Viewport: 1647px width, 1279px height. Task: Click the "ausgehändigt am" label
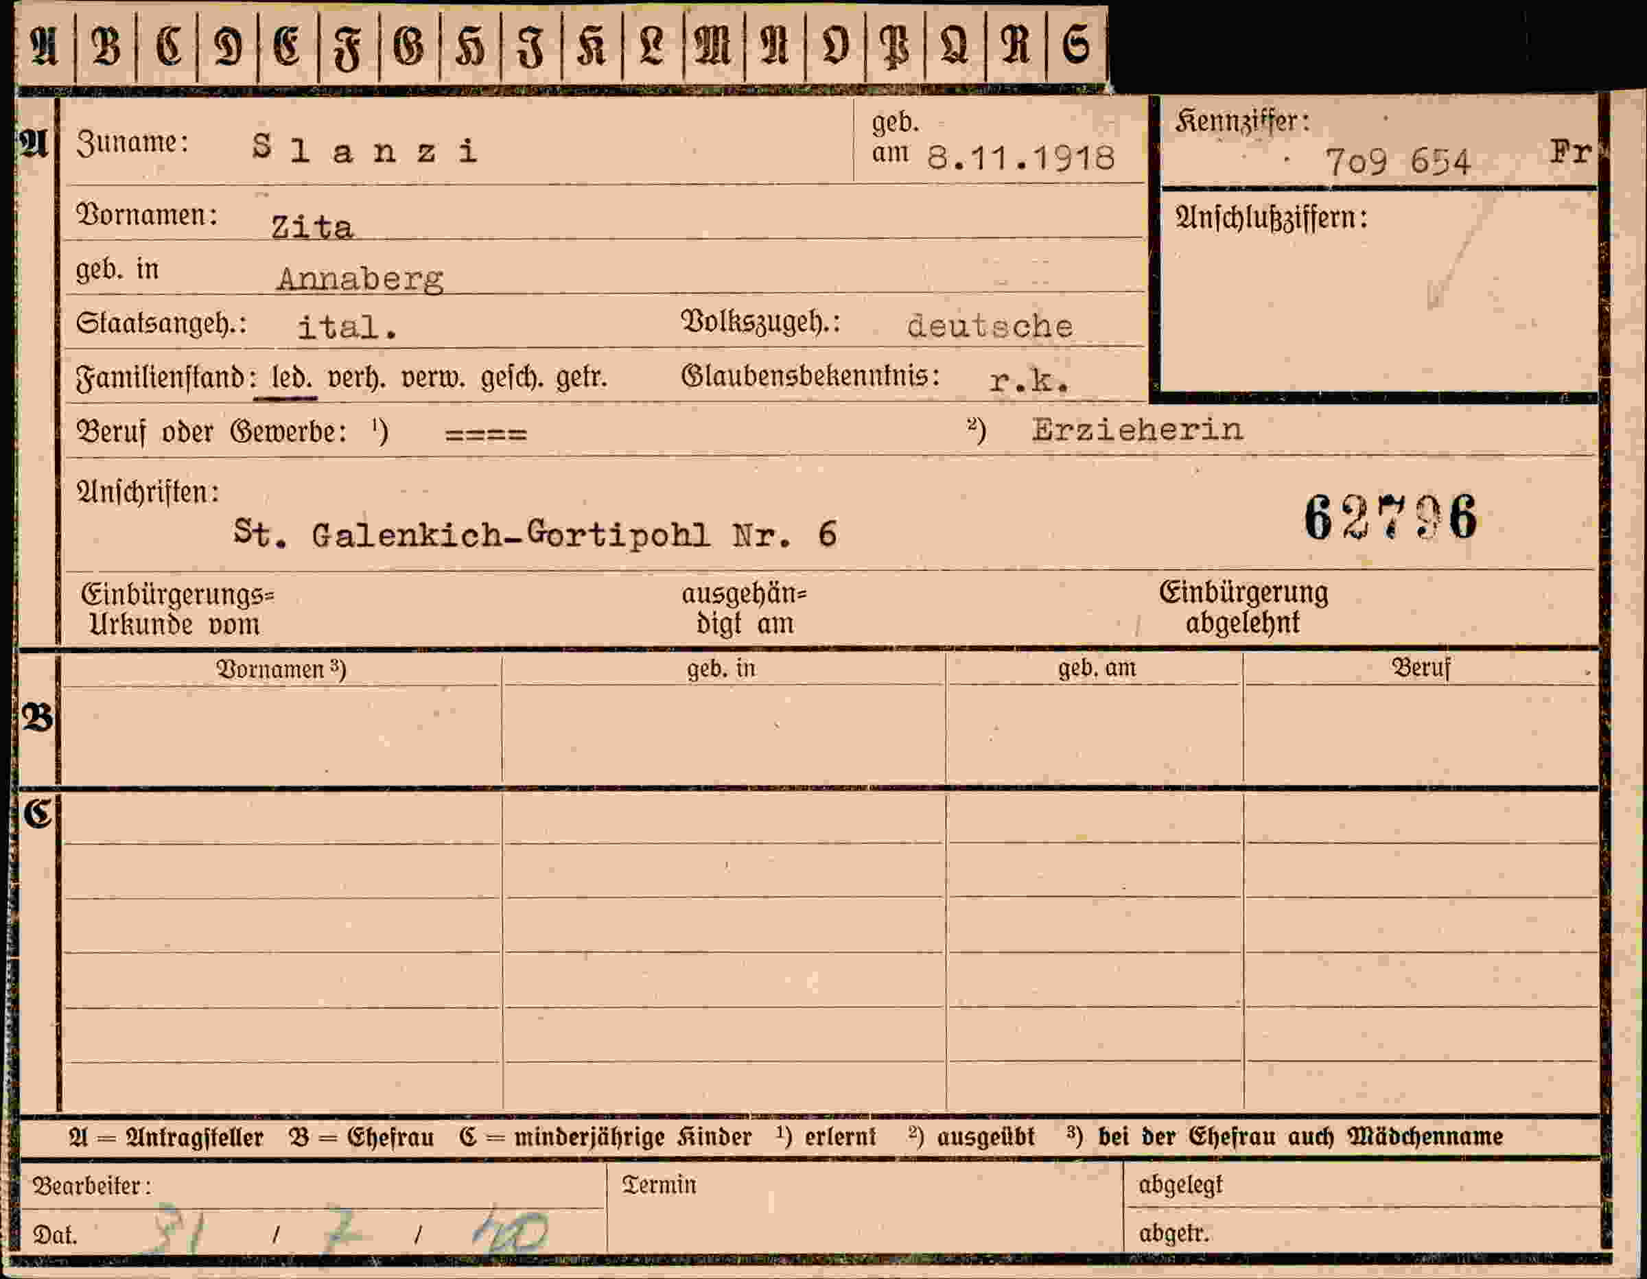coord(744,609)
